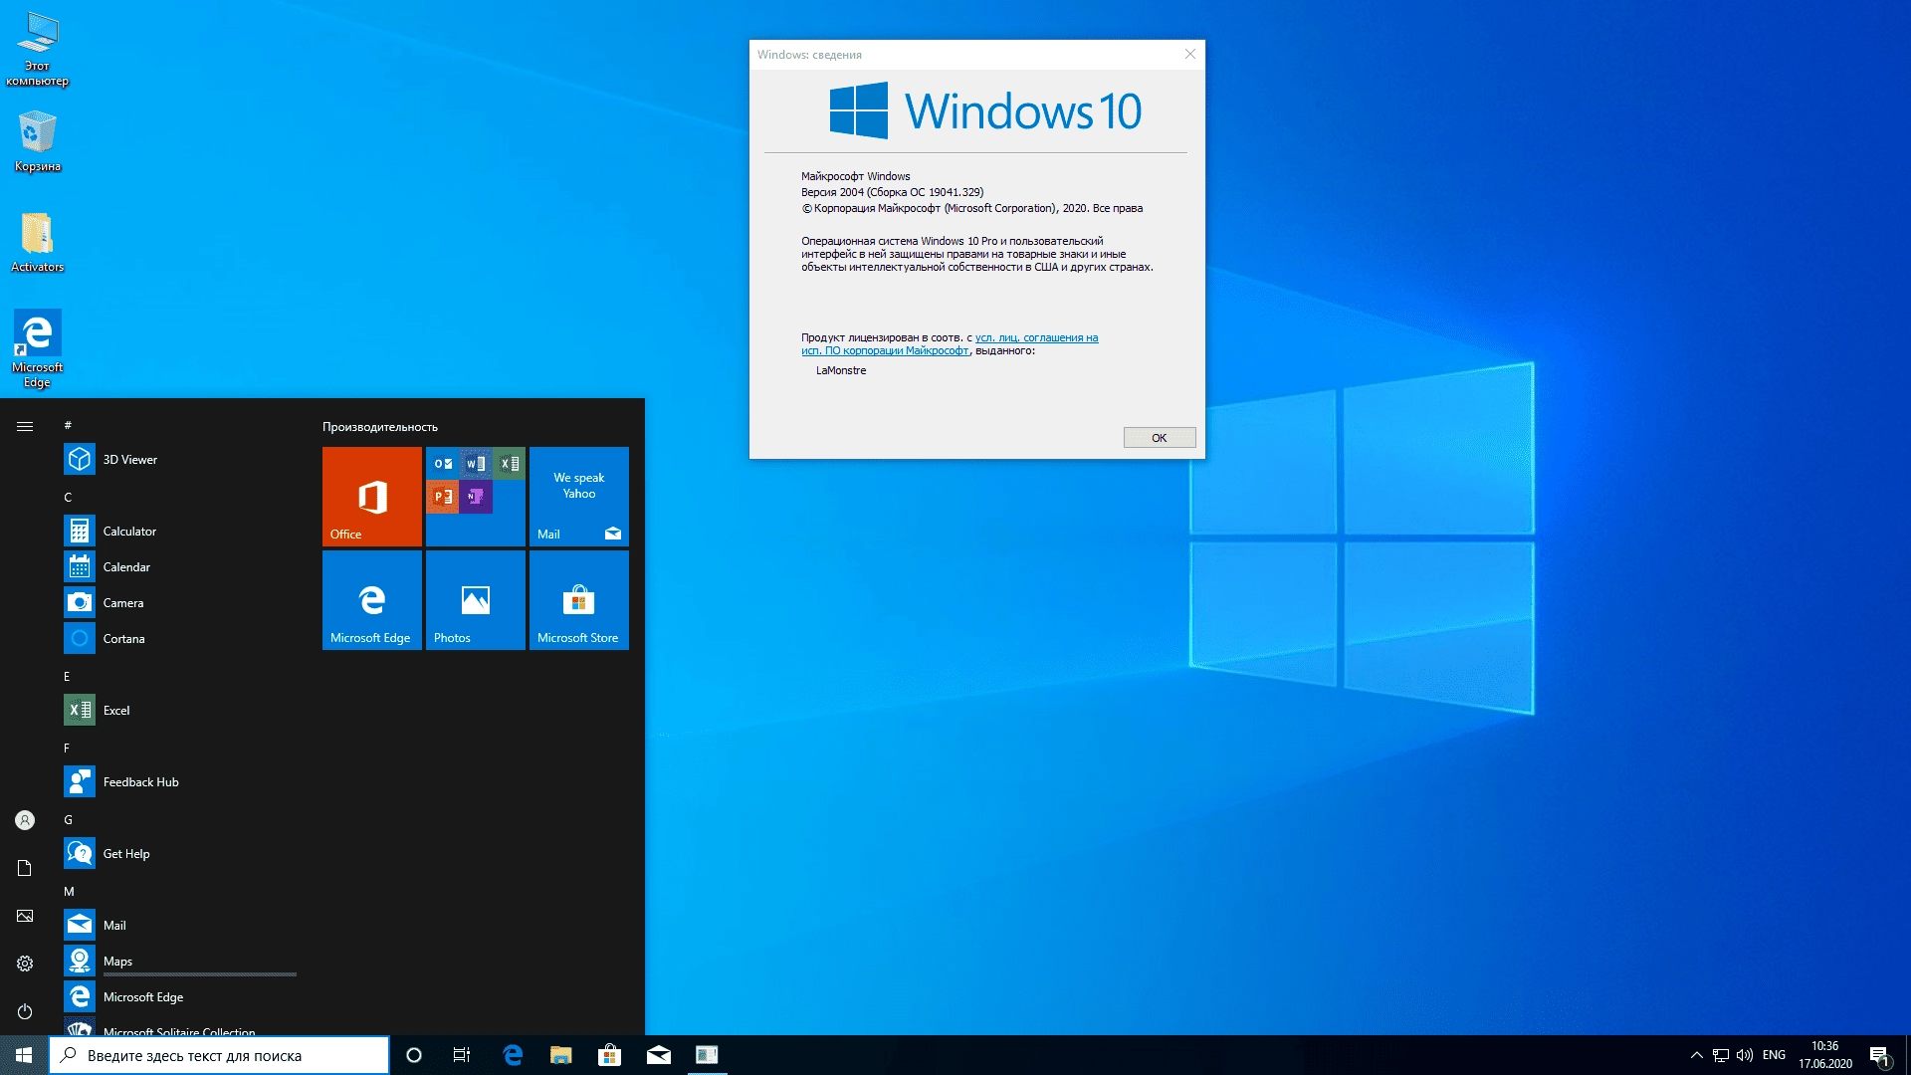The width and height of the screenshot is (1911, 1075).
Task: Click the Windows Start button
Action: [24, 1055]
